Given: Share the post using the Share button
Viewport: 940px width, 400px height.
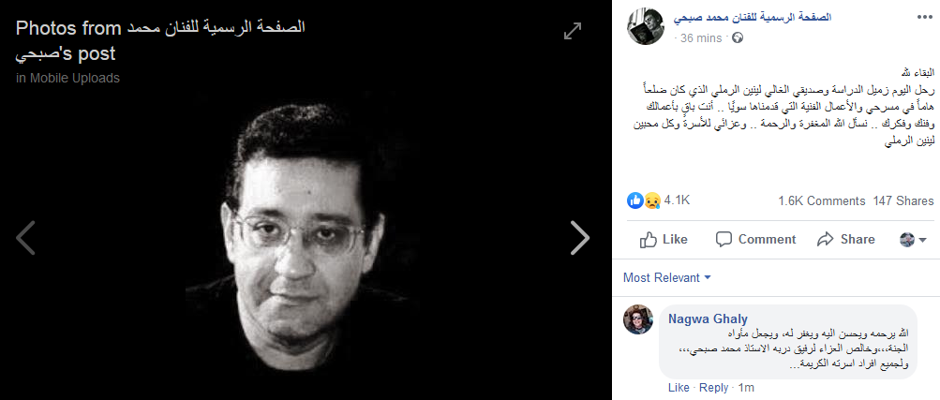Looking at the screenshot, I should pyautogui.click(x=846, y=240).
